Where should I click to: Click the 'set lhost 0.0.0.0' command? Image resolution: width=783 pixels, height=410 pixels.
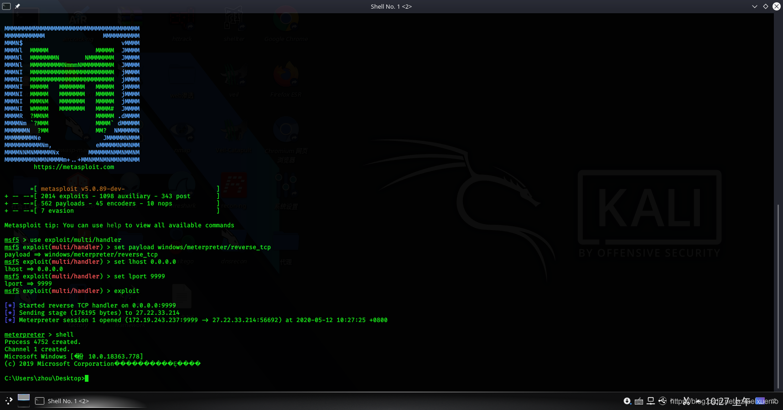pos(145,262)
